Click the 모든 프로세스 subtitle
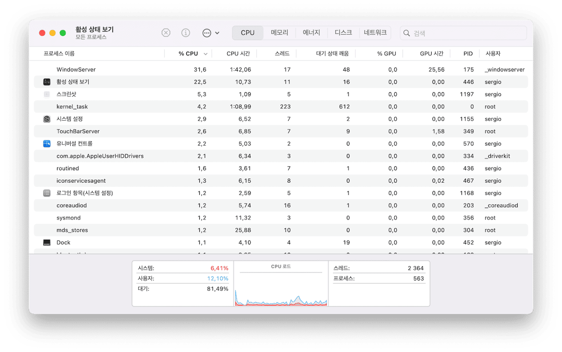Viewport: 562px width, 352px height. tap(91, 37)
